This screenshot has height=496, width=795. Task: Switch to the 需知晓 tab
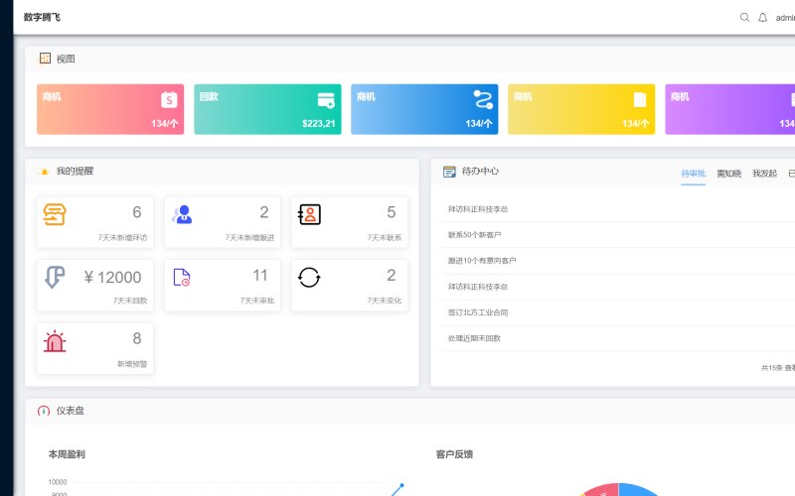click(x=729, y=174)
